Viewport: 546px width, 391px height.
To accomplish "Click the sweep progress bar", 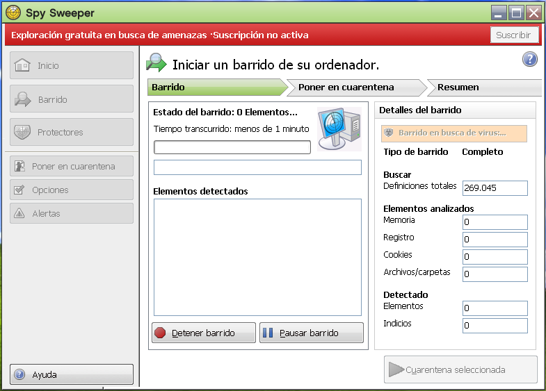I will pos(232,147).
